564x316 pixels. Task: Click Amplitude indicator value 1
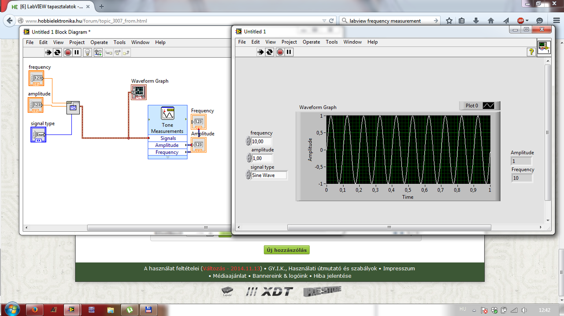(521, 161)
